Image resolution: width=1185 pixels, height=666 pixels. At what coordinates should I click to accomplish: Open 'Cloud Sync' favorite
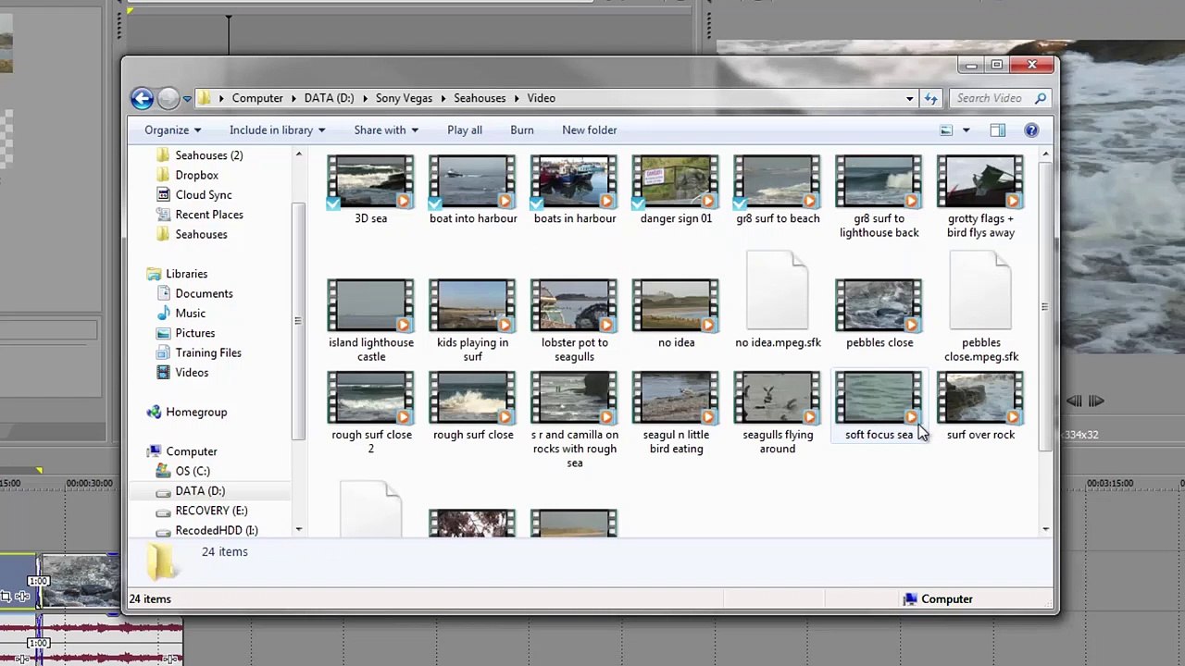[203, 195]
